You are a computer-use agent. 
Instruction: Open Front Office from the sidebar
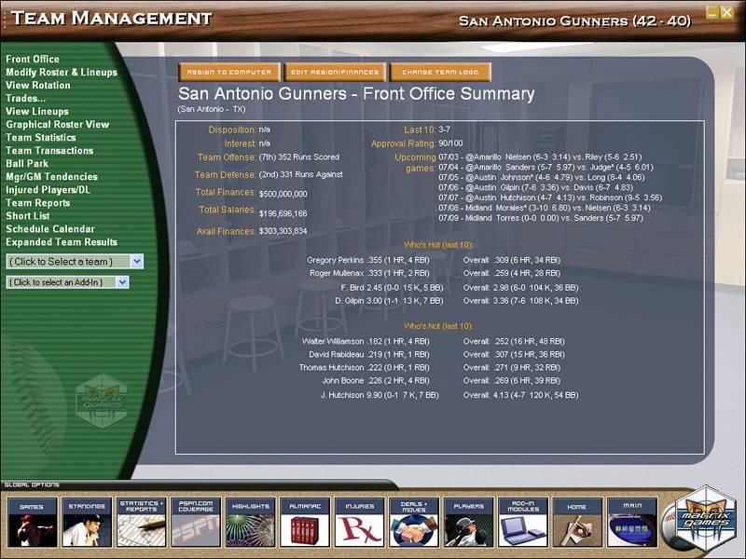pos(33,58)
